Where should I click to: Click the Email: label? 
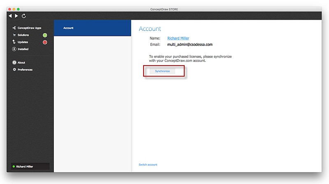155,45
